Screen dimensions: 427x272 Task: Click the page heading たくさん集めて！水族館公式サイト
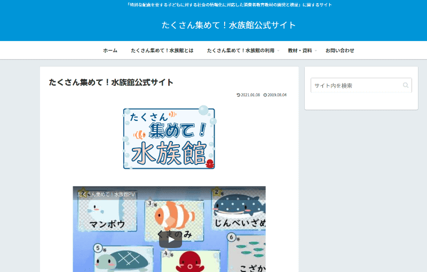pyautogui.click(x=111, y=82)
